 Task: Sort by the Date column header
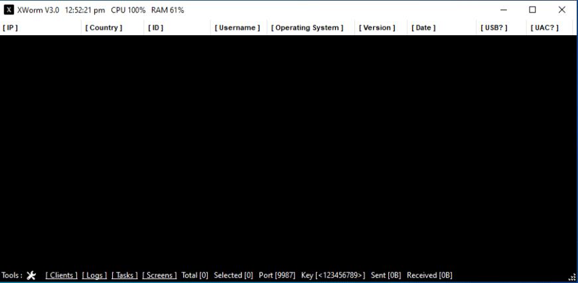pyautogui.click(x=441, y=28)
